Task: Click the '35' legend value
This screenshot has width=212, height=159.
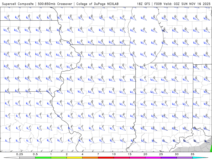Action: [193, 154]
